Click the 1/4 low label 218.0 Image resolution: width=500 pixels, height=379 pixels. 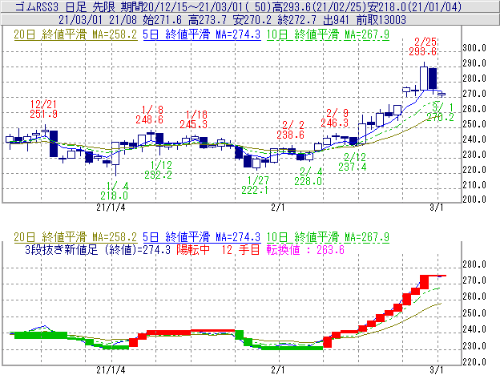114,195
